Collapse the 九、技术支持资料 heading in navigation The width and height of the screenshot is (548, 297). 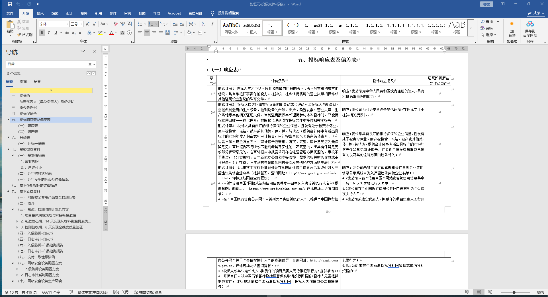click(x=8, y=191)
